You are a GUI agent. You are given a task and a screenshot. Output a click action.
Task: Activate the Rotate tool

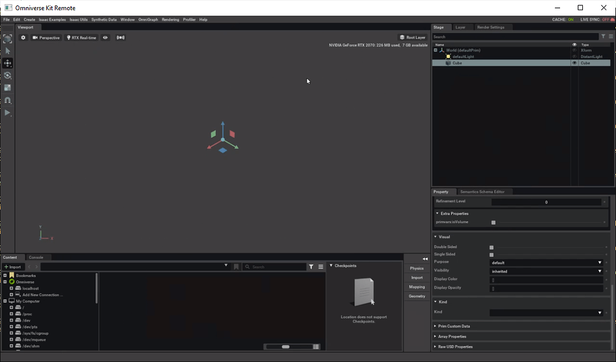click(7, 75)
